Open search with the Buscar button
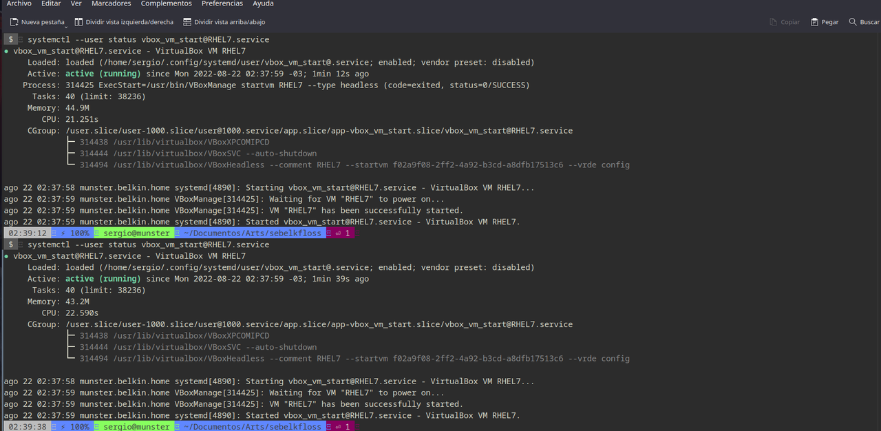 click(864, 22)
